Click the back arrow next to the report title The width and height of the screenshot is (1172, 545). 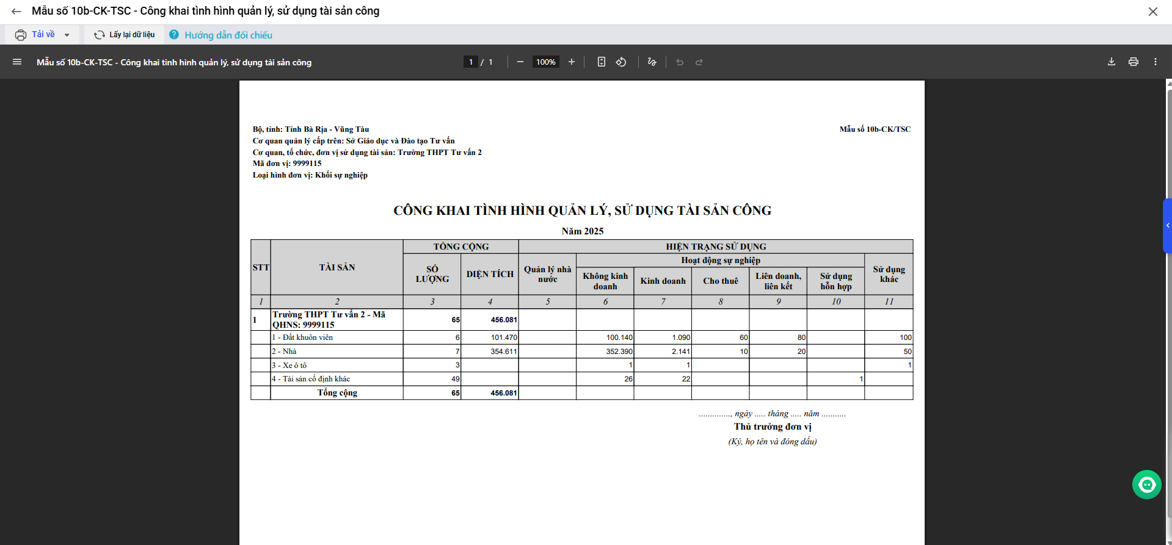(x=16, y=12)
